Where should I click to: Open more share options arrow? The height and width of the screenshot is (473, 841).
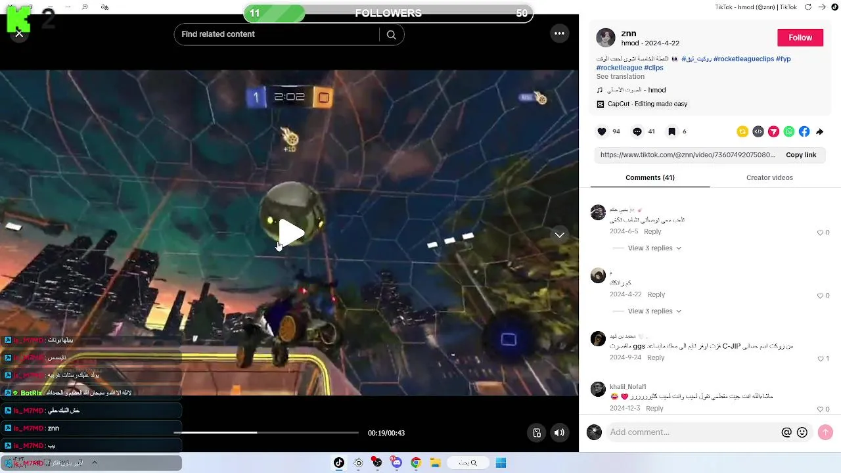click(819, 132)
